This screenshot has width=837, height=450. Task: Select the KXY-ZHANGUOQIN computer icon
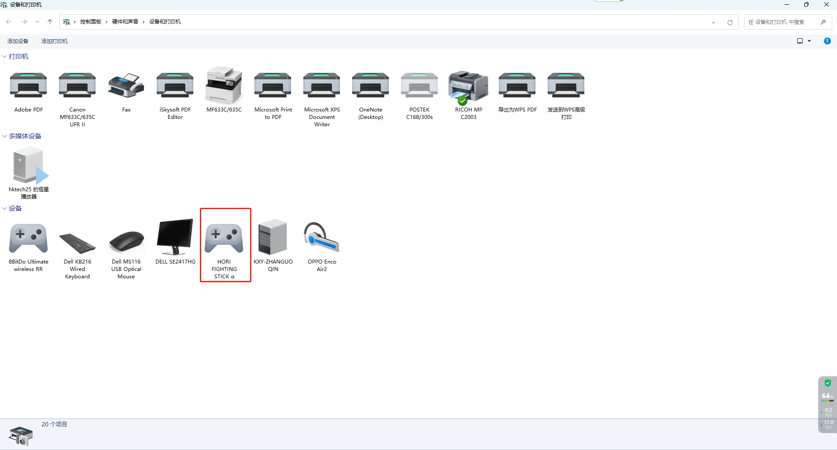point(273,237)
